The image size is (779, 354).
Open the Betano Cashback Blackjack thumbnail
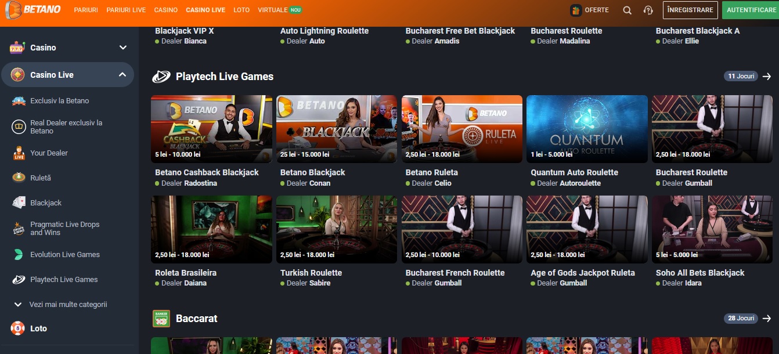(211, 129)
